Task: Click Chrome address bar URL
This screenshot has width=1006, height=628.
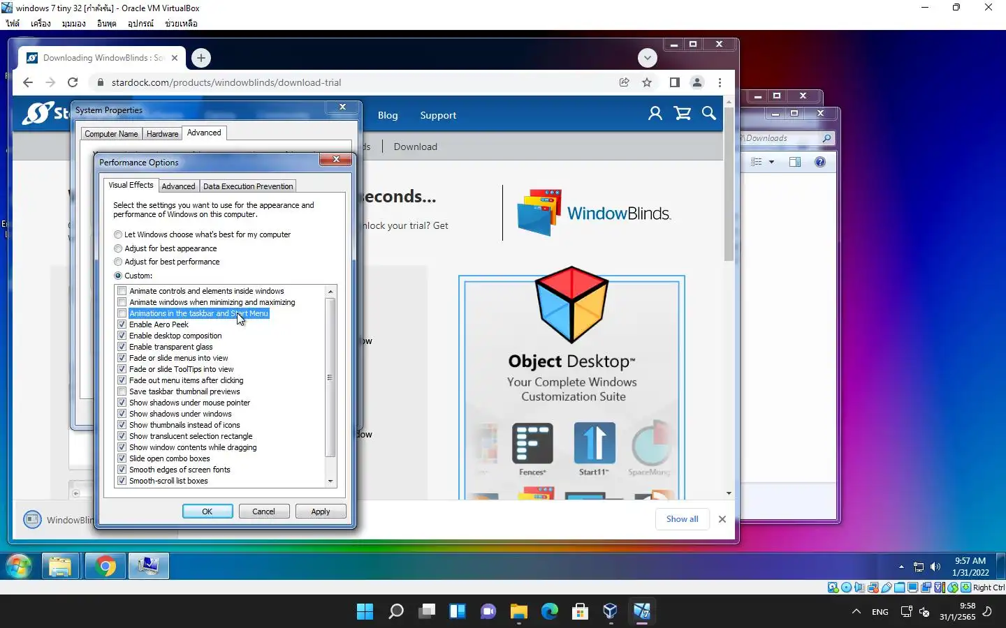Action: (x=226, y=82)
